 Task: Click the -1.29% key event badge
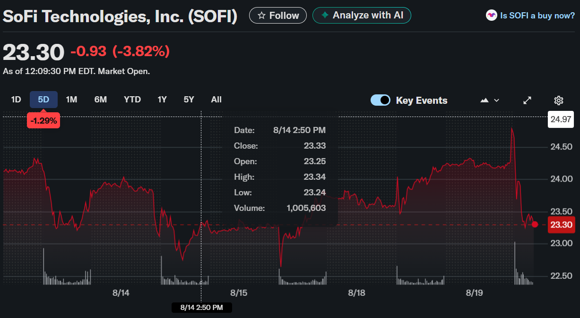43,120
